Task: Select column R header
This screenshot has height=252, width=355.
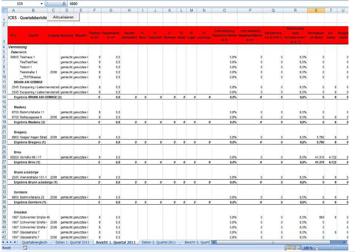Action: click(295, 10)
